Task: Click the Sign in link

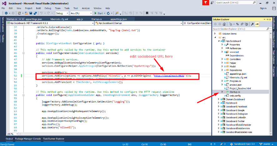Action: pyautogui.click(x=263, y=8)
